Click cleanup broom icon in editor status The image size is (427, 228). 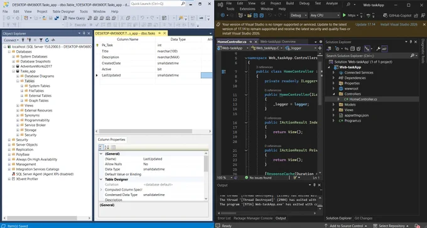click(x=295, y=177)
